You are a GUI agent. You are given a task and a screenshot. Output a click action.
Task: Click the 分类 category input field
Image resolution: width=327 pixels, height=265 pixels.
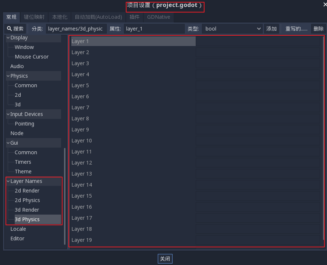pyautogui.click(x=77, y=29)
